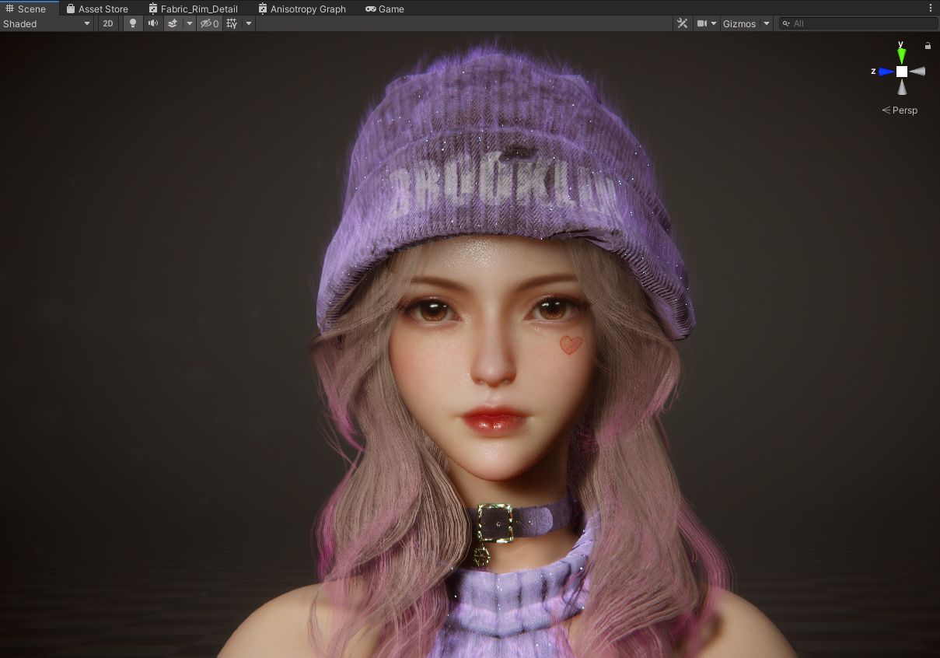Open the effects dropdown arrow

(x=190, y=23)
